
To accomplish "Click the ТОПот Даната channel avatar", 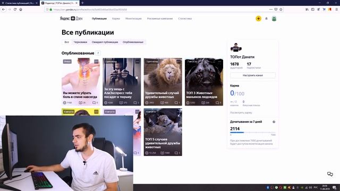I will coord(236,47).
